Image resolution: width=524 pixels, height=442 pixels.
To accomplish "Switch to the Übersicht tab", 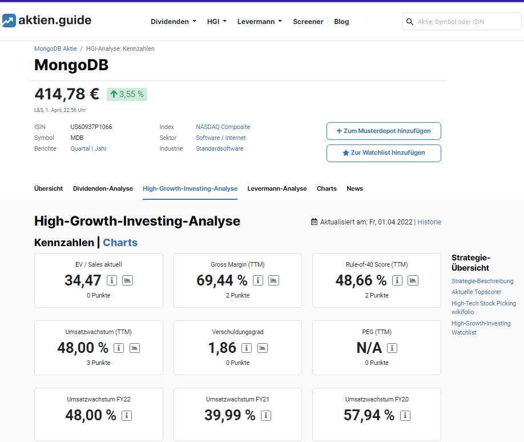I will [x=49, y=188].
